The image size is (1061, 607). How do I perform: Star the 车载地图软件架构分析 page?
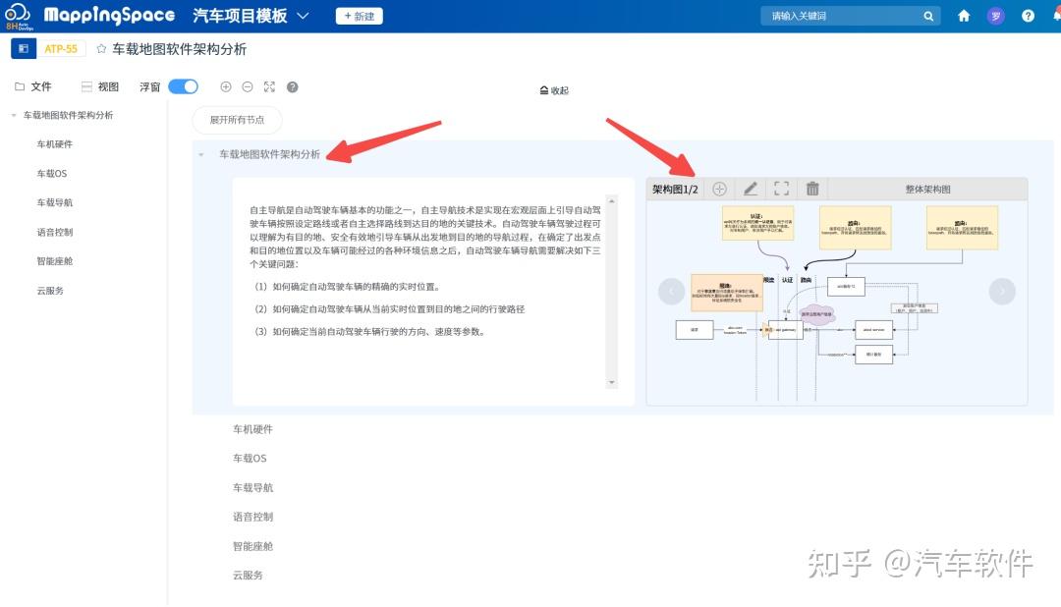coord(101,49)
